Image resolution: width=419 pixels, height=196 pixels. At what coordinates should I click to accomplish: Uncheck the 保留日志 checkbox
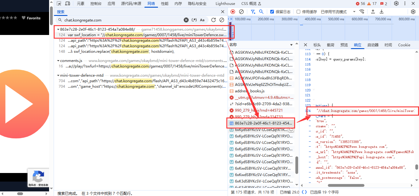pyautogui.click(x=272, y=12)
